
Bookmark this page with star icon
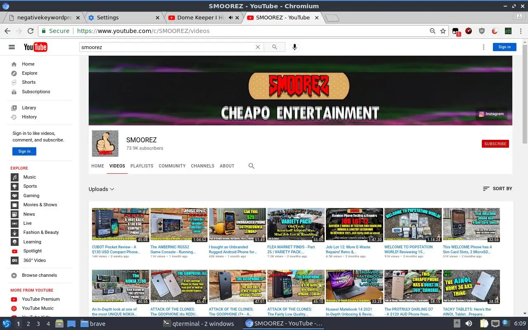pos(443,31)
